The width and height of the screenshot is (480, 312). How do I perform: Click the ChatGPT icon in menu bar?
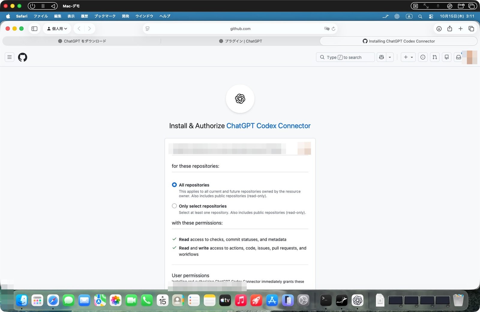(397, 16)
